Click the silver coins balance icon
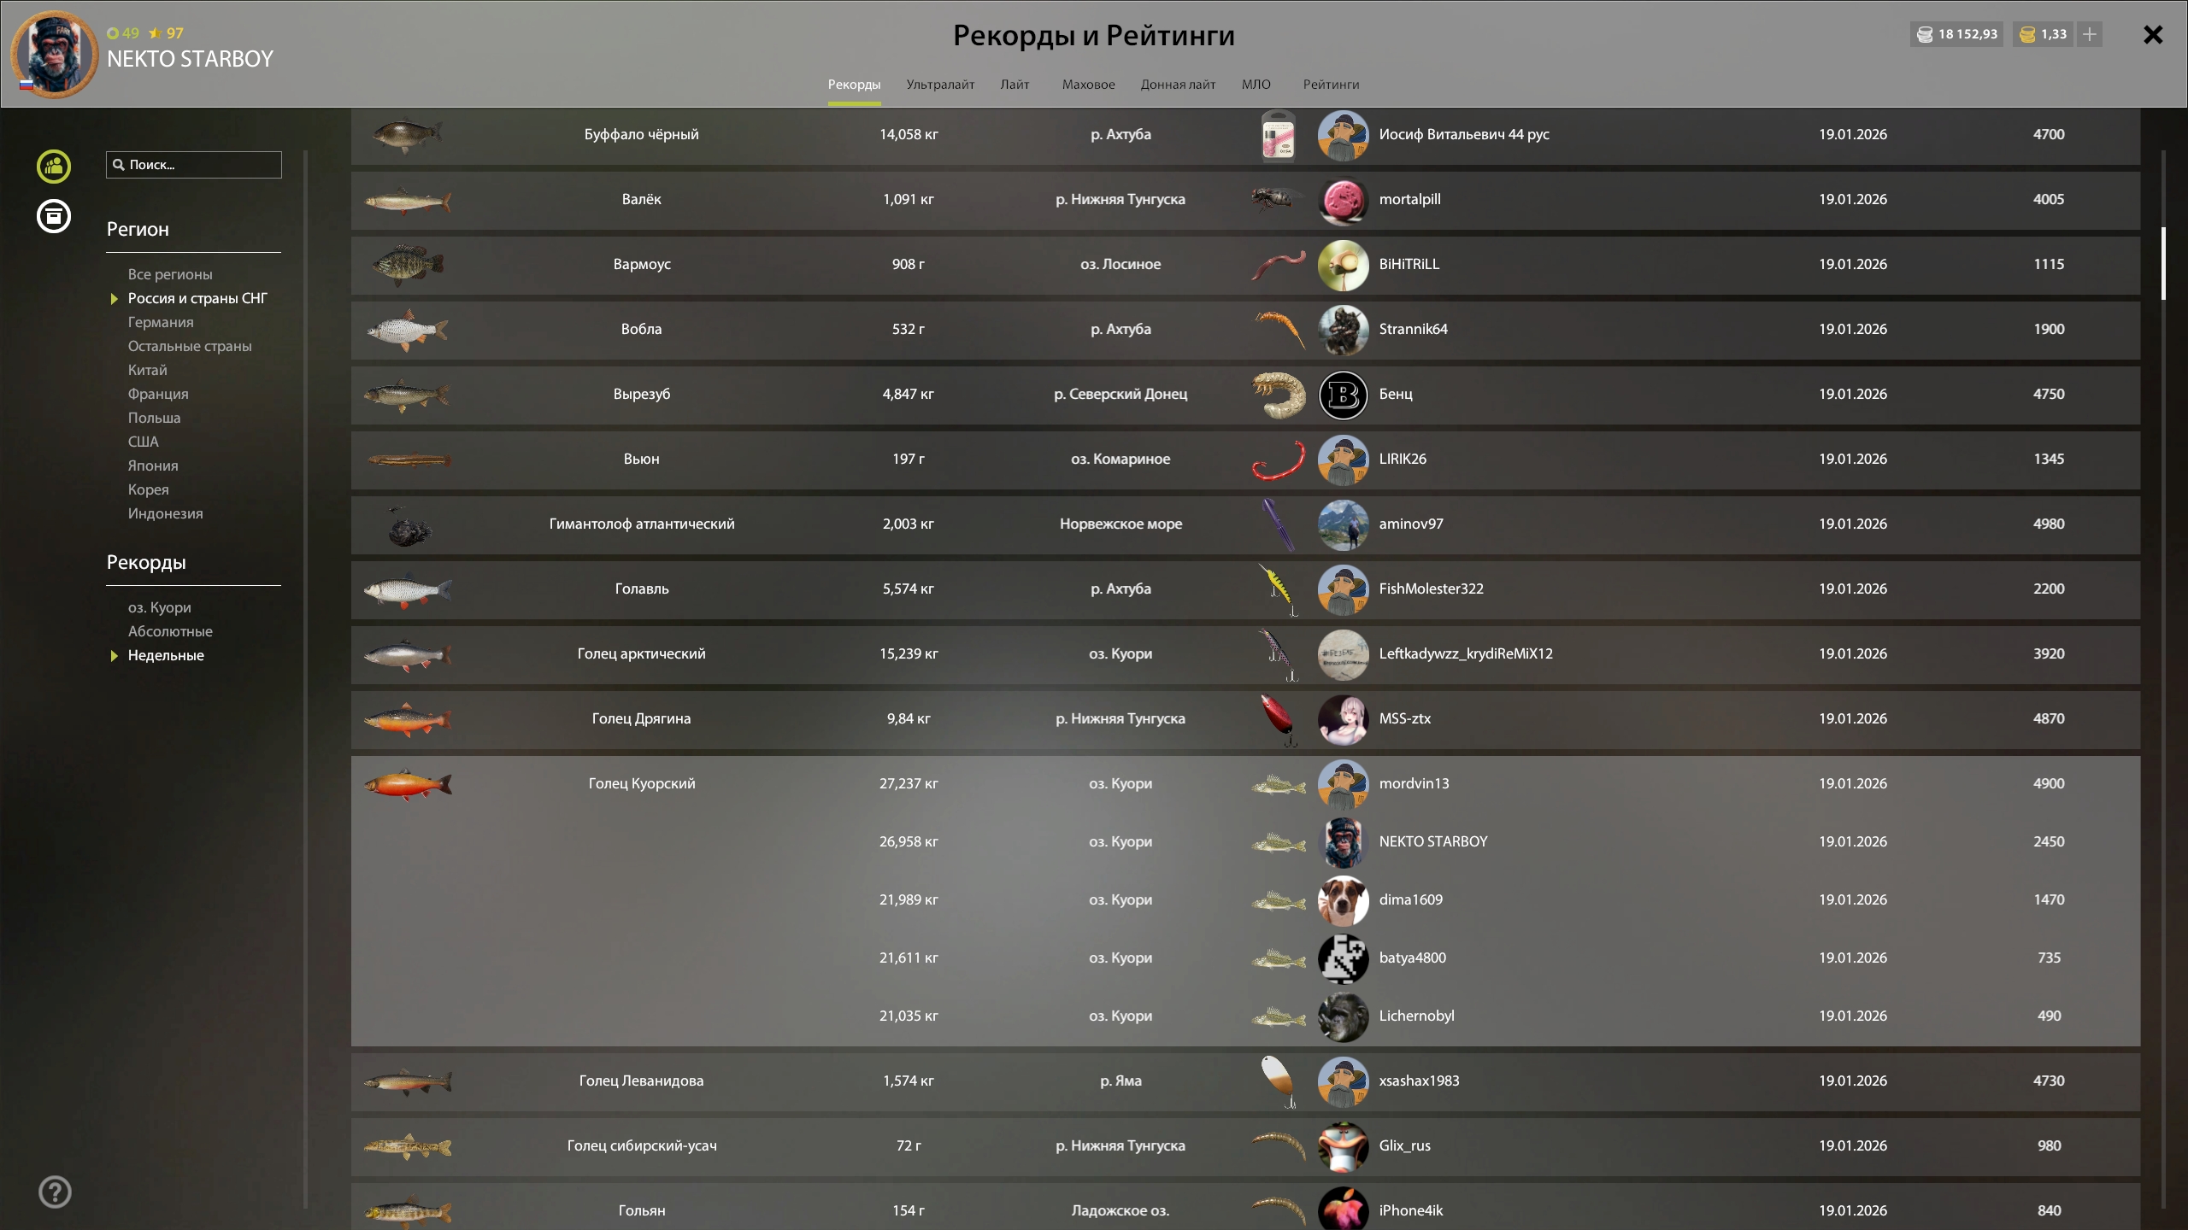This screenshot has width=2188, height=1230. coord(1925,34)
